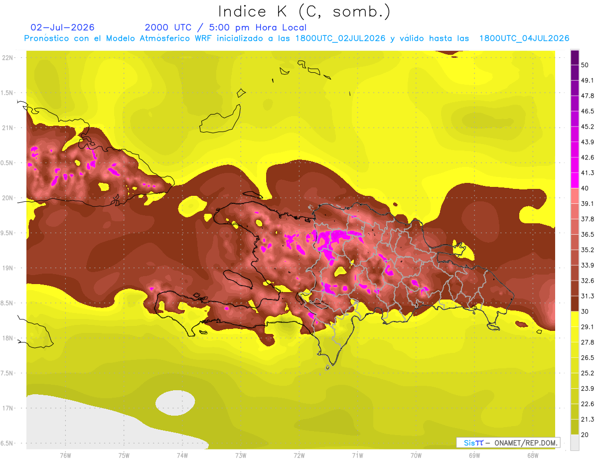Pick the magenta swatch between 40 and 41.3
Image resolution: width=598 pixels, height=462 pixels.
575,180
